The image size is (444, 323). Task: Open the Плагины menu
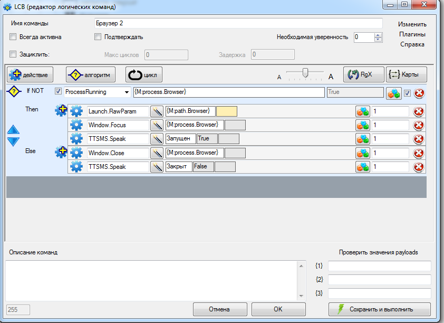pyautogui.click(x=412, y=34)
